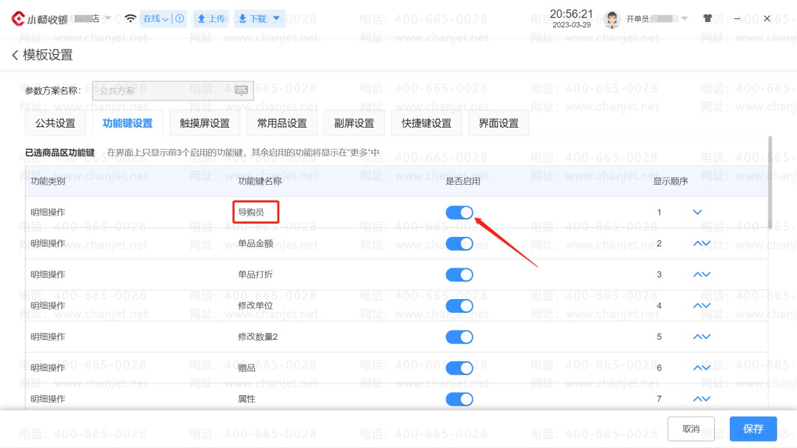The image size is (797, 448).
Task: Click the 取消 button
Action: pyautogui.click(x=691, y=429)
